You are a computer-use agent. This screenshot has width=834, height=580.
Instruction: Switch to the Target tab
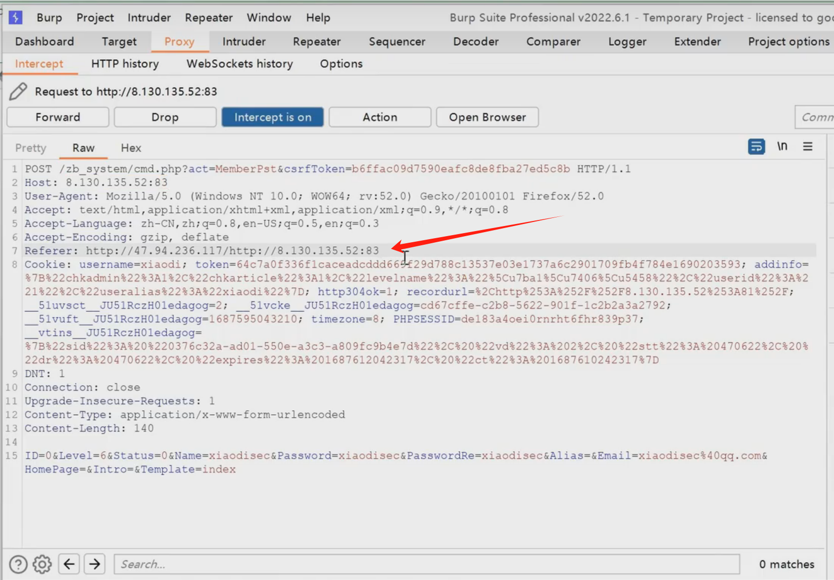coord(119,41)
